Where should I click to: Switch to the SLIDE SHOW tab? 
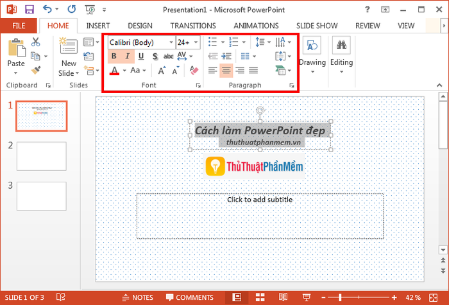(x=317, y=26)
